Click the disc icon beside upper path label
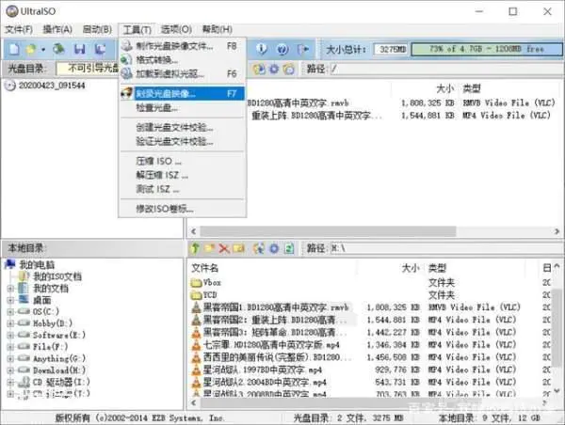The height and width of the screenshot is (425, 565). [x=289, y=69]
